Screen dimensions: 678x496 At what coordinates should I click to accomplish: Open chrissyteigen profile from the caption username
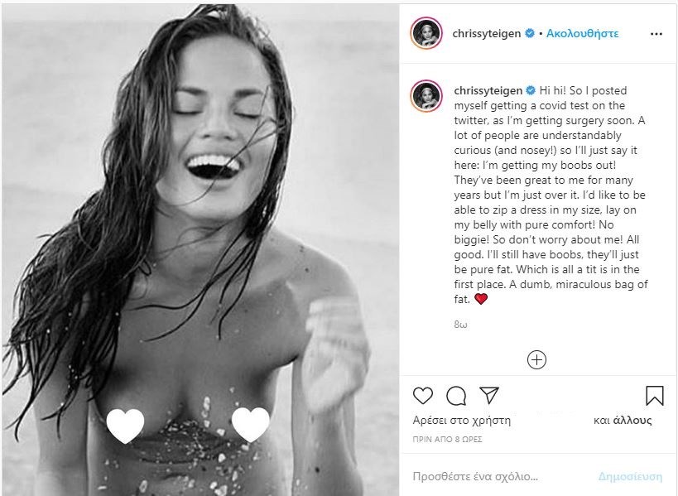(487, 89)
